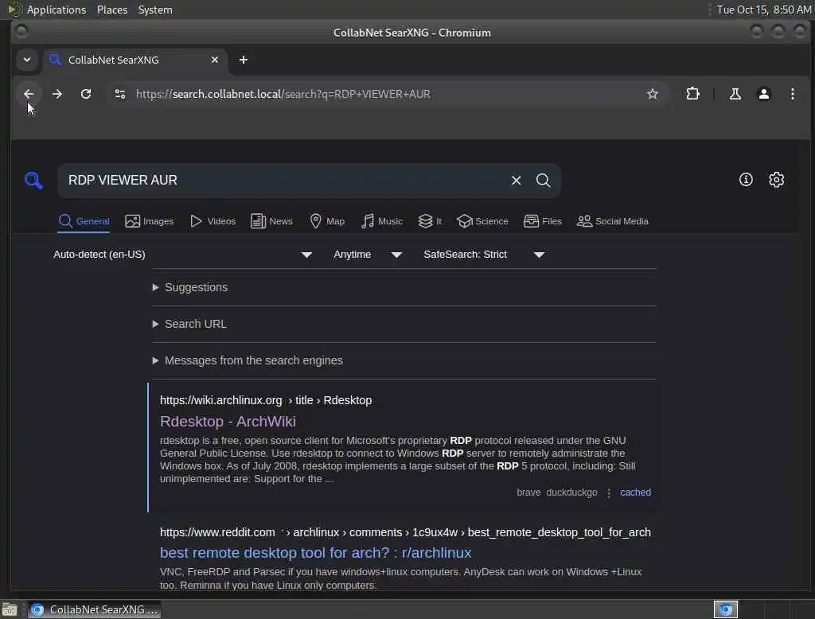The width and height of the screenshot is (815, 619).
Task: Switch to the News category
Action: pos(271,221)
